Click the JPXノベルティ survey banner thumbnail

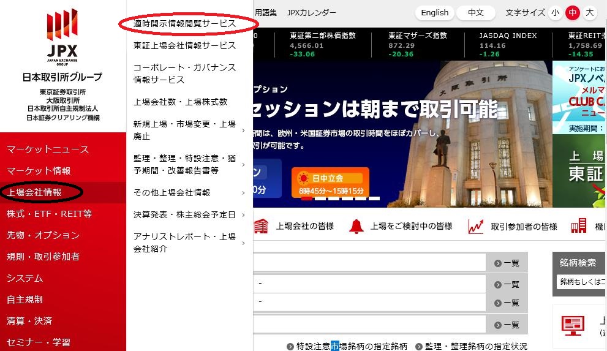[579, 97]
